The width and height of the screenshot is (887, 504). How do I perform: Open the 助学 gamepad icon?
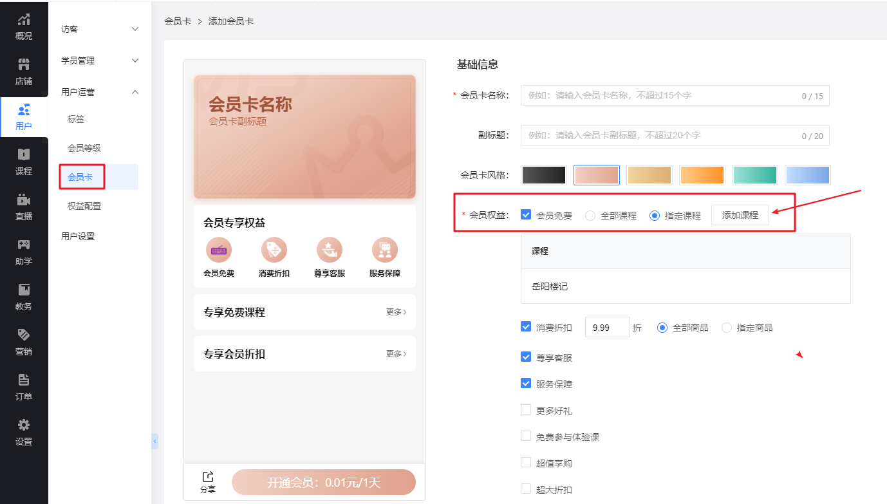[x=24, y=245]
